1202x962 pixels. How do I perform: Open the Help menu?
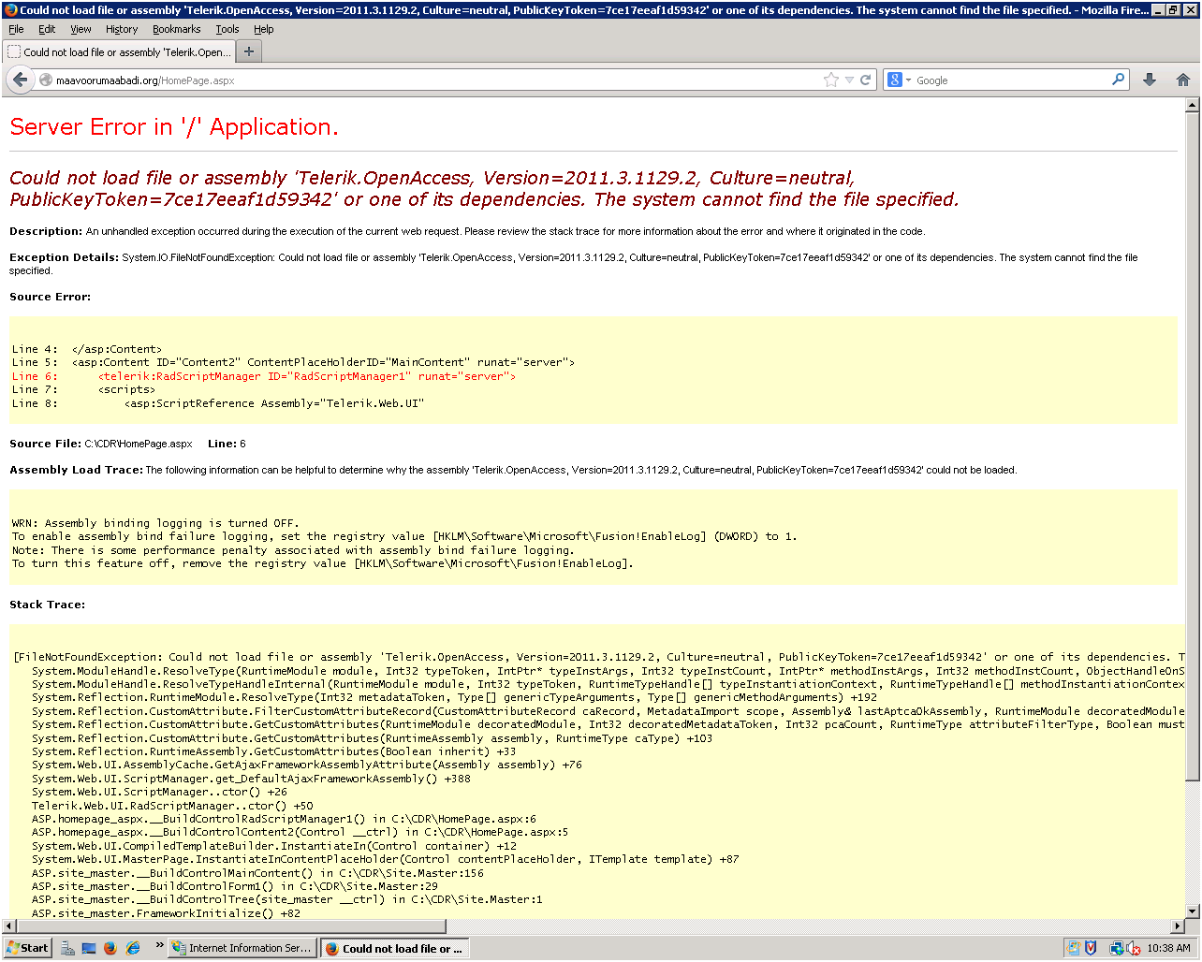pos(264,29)
